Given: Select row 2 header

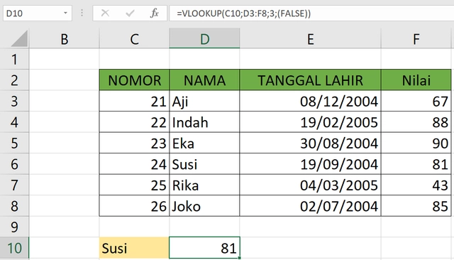Looking at the screenshot, I should (14, 80).
